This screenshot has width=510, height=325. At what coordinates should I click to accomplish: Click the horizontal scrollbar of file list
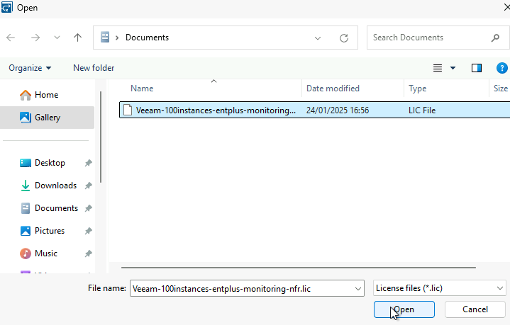299,268
